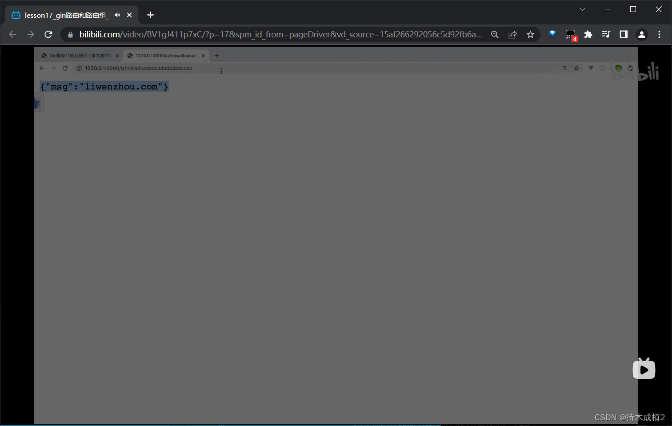This screenshot has height=426, width=672.
Task: Click the zoom icon in video browser toolbar
Action: tap(565, 68)
